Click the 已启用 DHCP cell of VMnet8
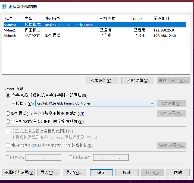194x183 pixels. pyautogui.click(x=139, y=36)
